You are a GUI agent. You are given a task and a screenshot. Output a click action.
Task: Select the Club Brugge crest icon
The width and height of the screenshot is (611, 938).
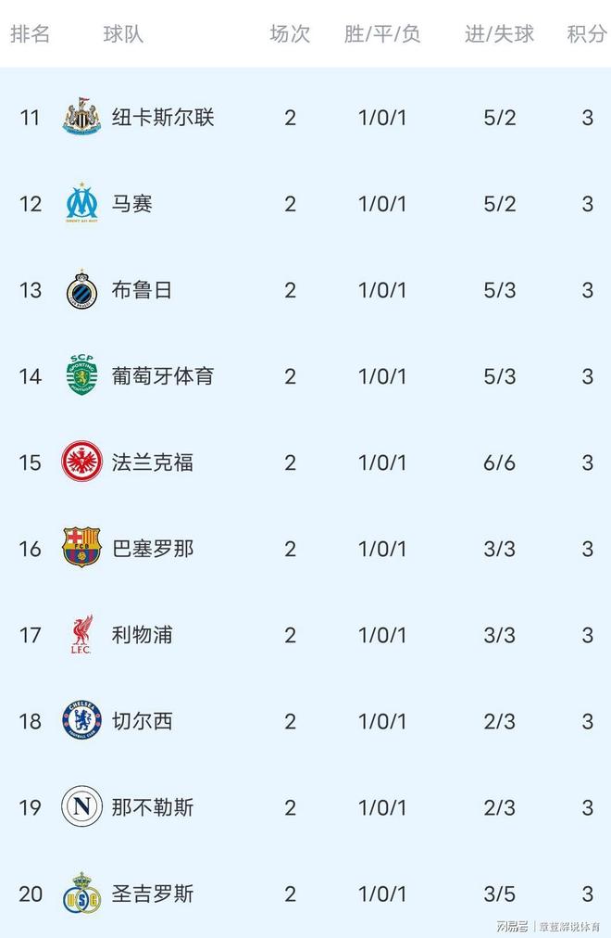click(81, 290)
